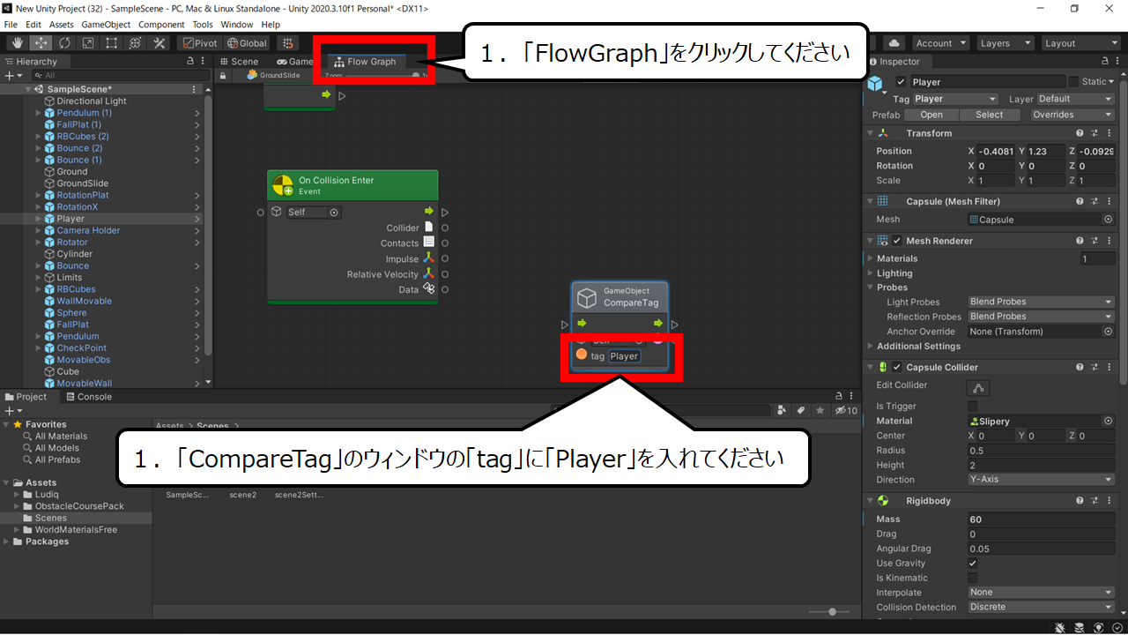The height and width of the screenshot is (635, 1128).
Task: Open Mesh Renderer help icon
Action: click(x=1080, y=241)
